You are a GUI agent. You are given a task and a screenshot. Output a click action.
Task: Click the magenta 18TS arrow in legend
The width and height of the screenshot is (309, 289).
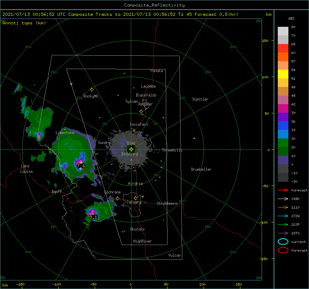point(283,233)
